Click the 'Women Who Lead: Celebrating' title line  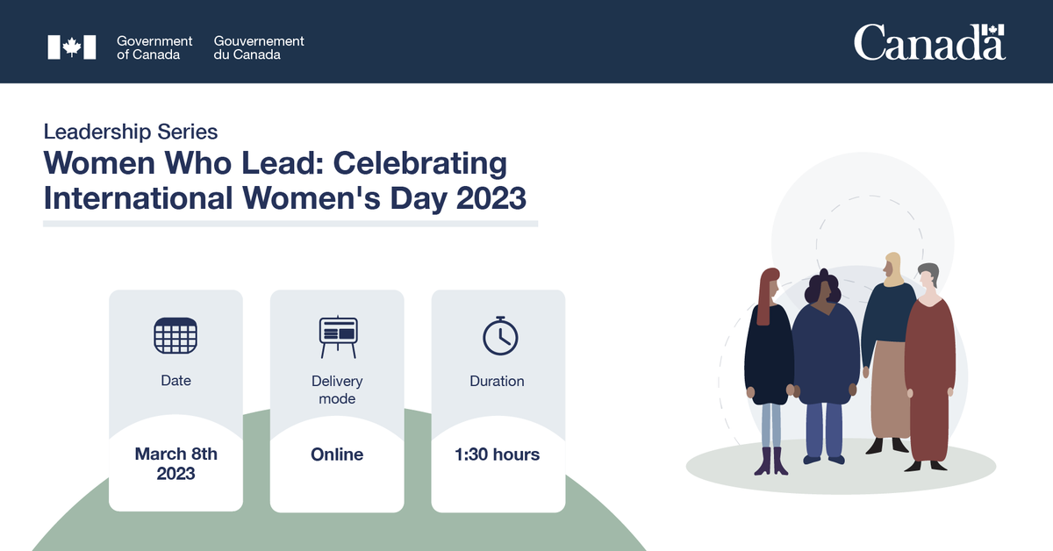(276, 163)
